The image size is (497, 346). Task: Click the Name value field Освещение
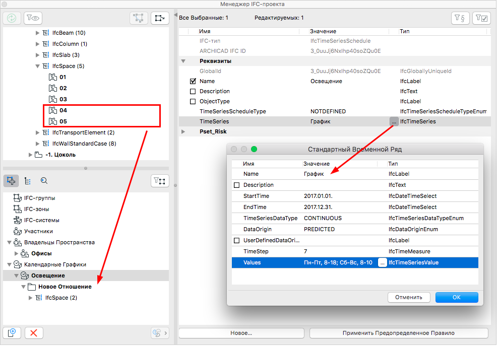click(x=326, y=81)
